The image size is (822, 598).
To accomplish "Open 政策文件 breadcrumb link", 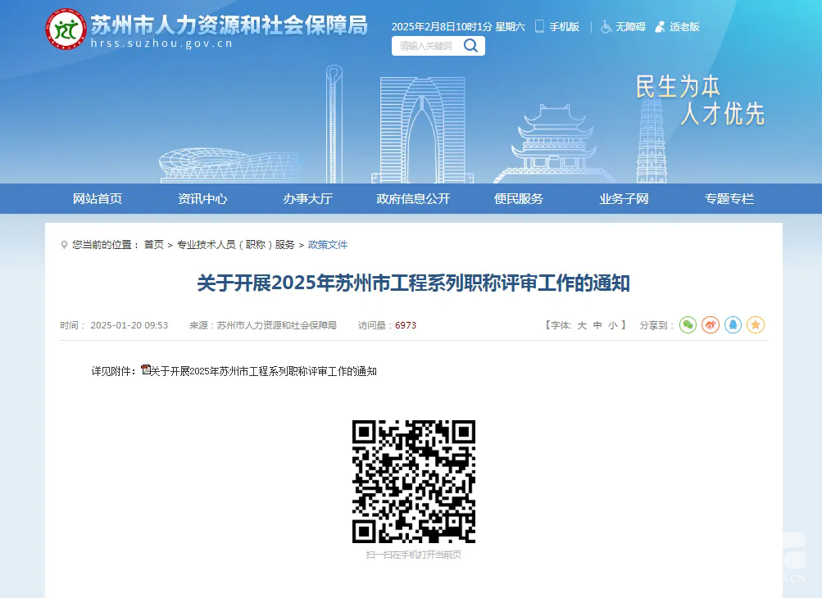I will pos(328,245).
